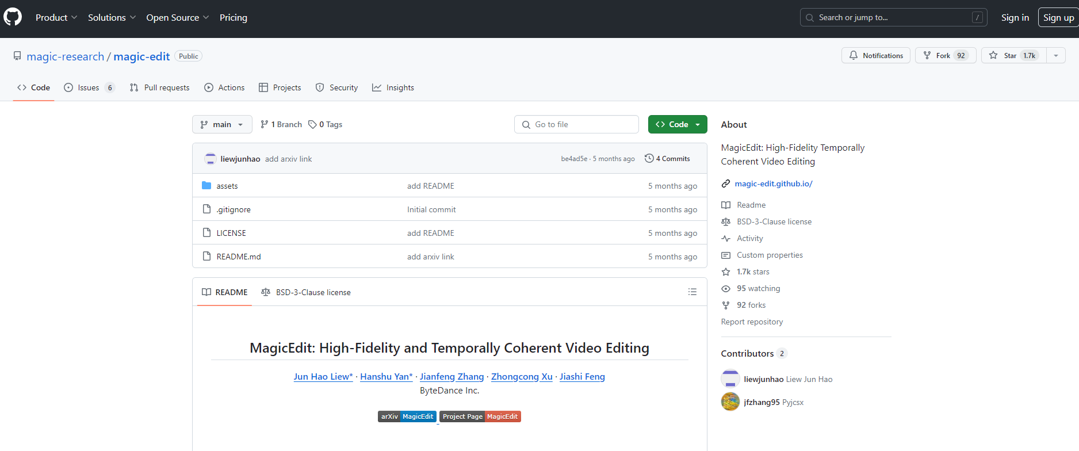Click jfzhang95's avatar thumbnail
The height and width of the screenshot is (451, 1079).
click(x=730, y=402)
